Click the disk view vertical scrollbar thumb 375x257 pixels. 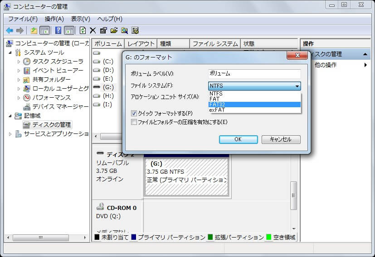click(x=293, y=195)
